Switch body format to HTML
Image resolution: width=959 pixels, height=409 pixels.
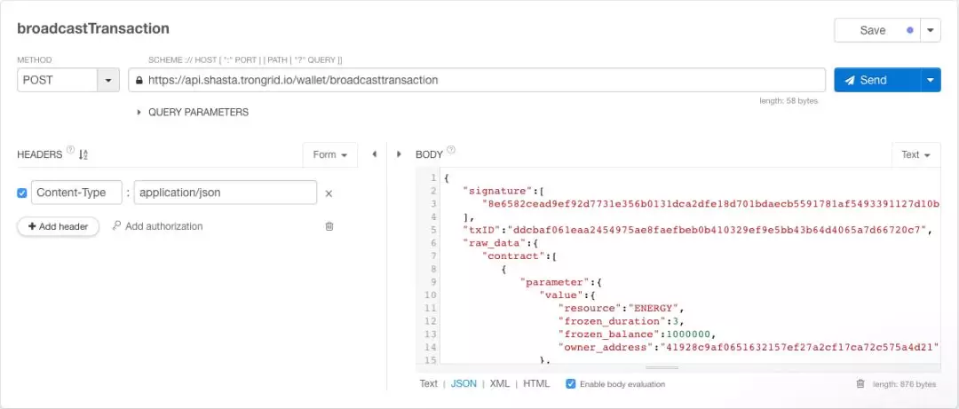click(536, 384)
